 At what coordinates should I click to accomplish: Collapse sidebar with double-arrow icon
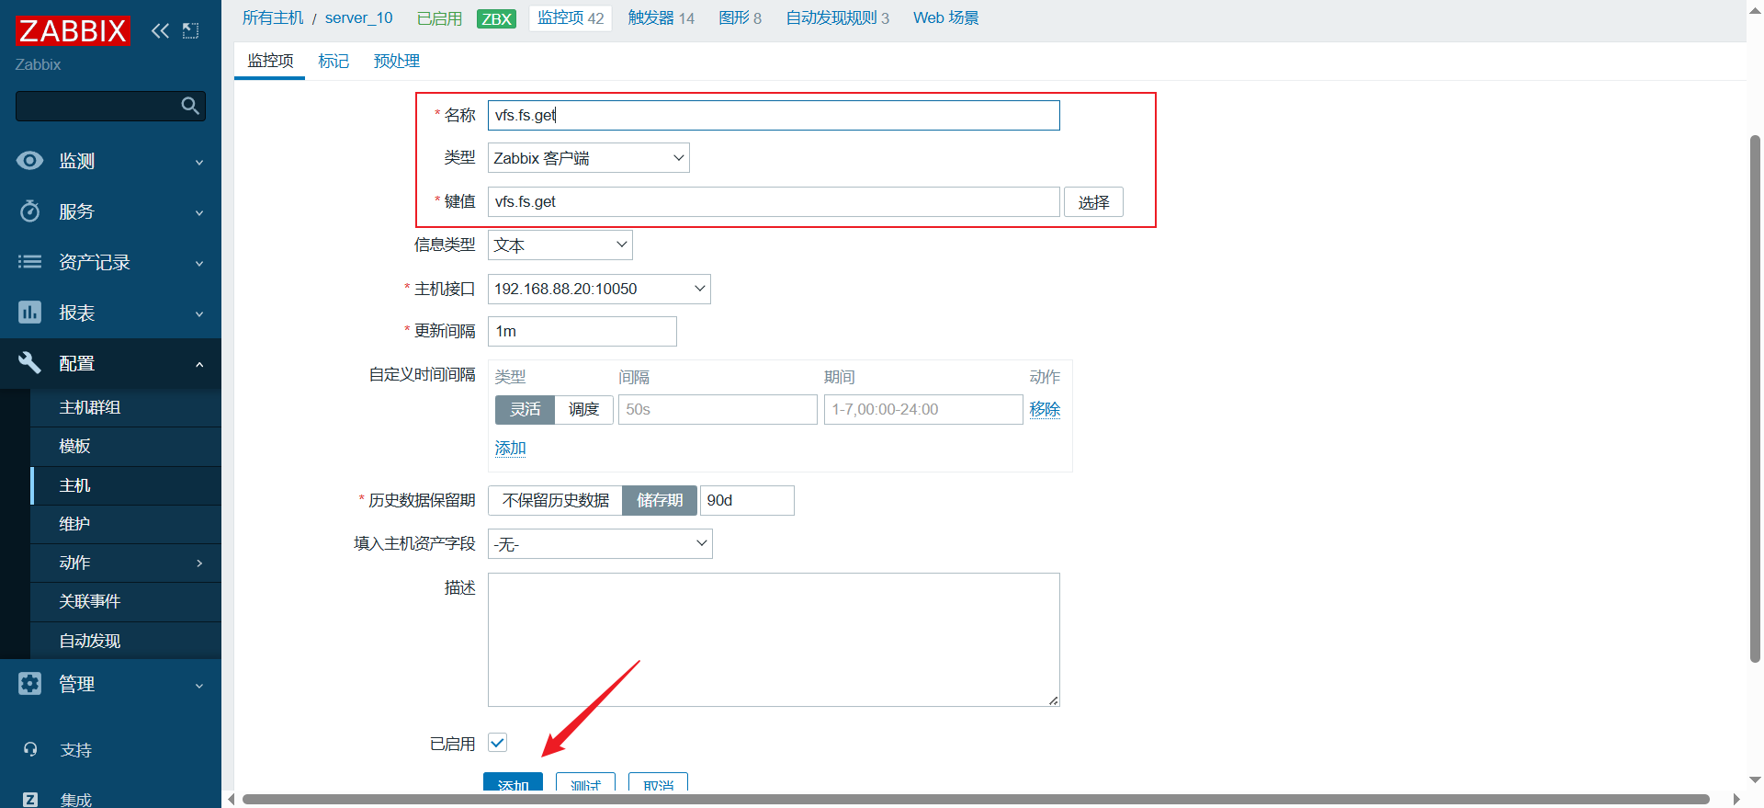160,30
